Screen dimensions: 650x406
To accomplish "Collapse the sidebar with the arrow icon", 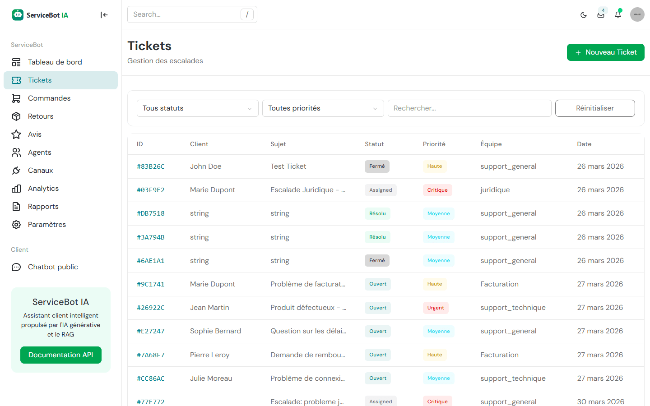I will click(104, 15).
